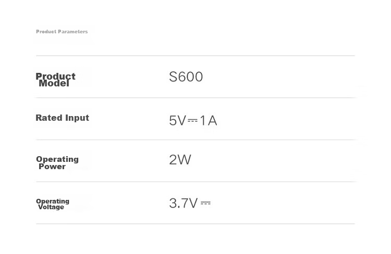Select the 3.7V voltage value
The height and width of the screenshot is (254, 391).
coord(184,203)
